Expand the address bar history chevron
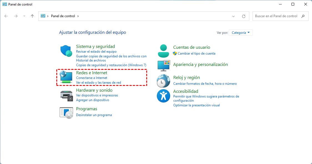The width and height of the screenshot is (312, 164). (x=233, y=16)
